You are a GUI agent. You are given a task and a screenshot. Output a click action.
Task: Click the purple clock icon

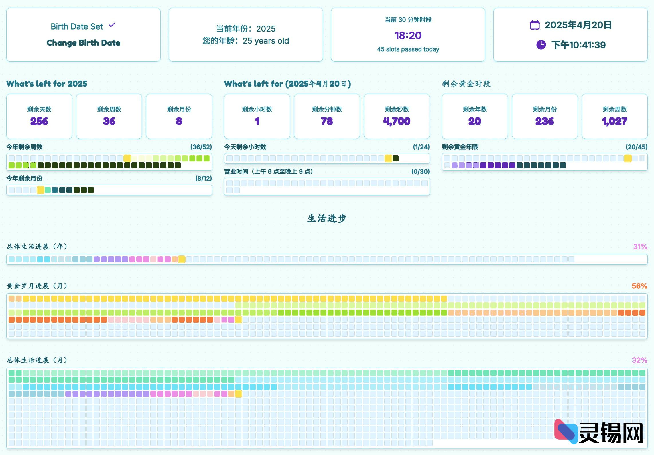(x=541, y=45)
